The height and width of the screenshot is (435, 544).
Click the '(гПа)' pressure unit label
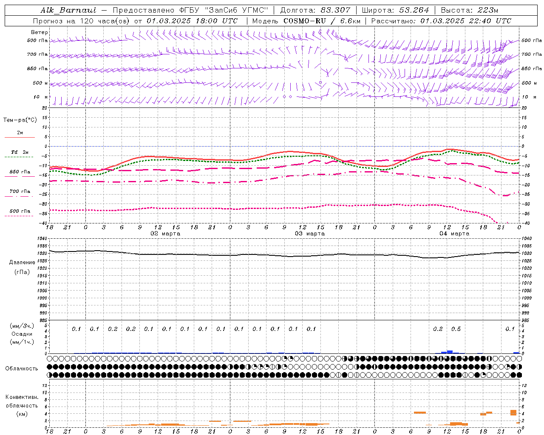click(22, 272)
